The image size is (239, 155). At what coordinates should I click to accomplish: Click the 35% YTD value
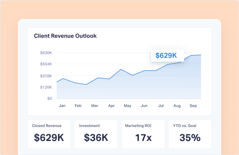190,138
